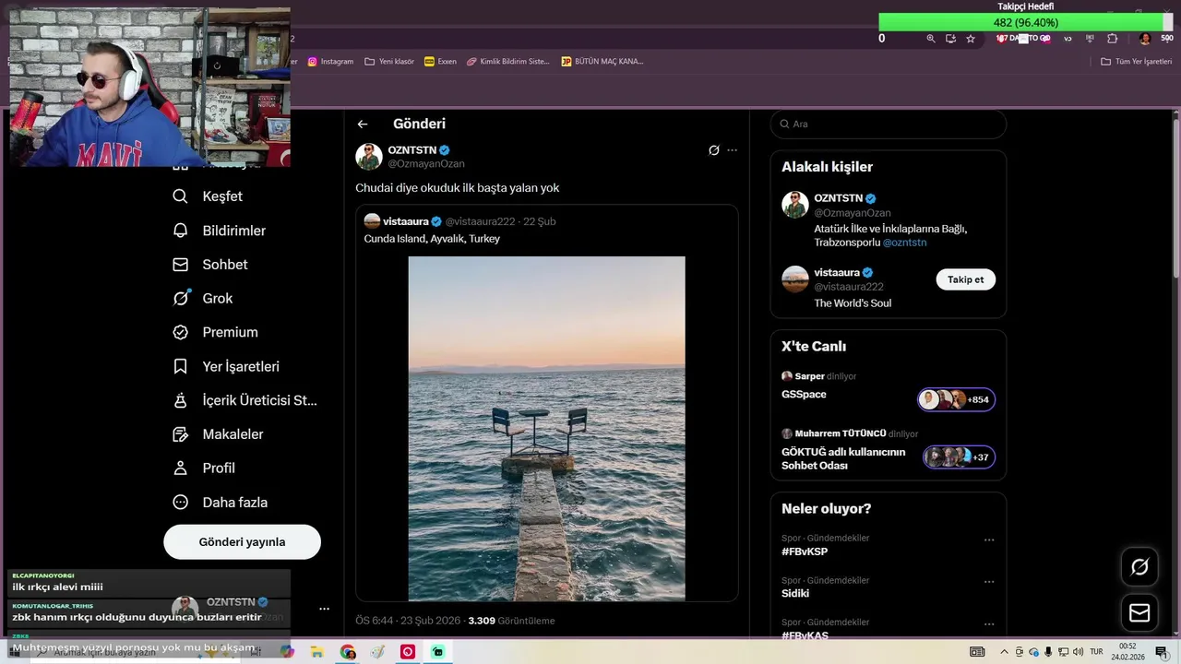
Task: Open the three-dot menu for Sidiki trend
Action: point(989,583)
